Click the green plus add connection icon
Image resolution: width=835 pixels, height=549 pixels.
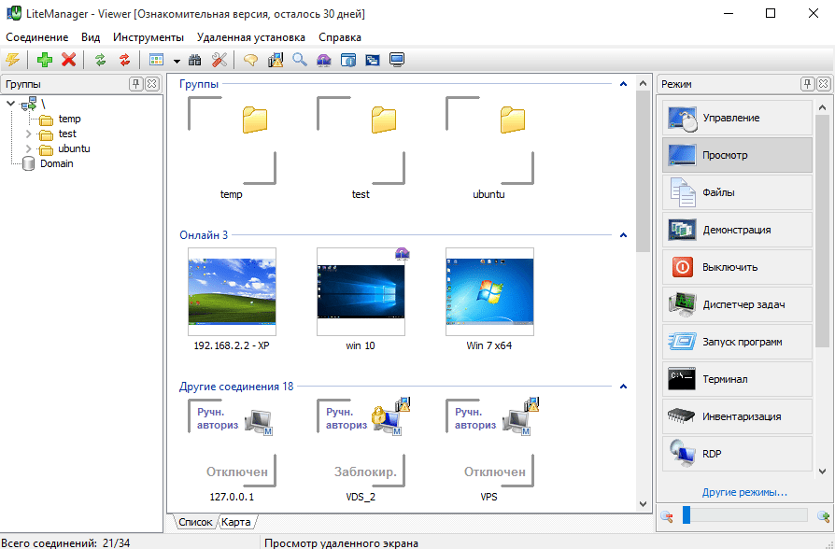coord(44,60)
